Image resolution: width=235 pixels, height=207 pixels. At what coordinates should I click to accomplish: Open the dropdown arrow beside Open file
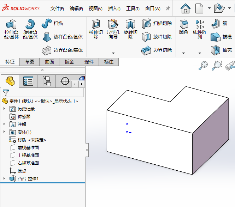click(229, 8)
